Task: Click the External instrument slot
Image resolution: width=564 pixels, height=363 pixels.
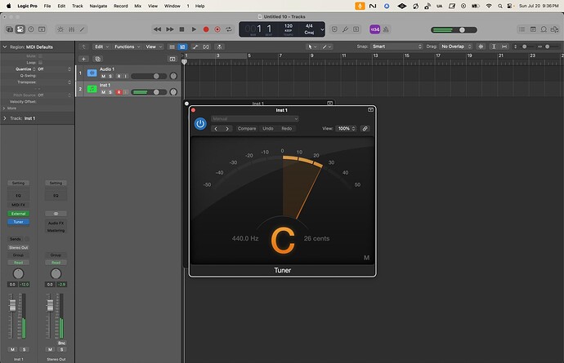Action: pos(18,214)
